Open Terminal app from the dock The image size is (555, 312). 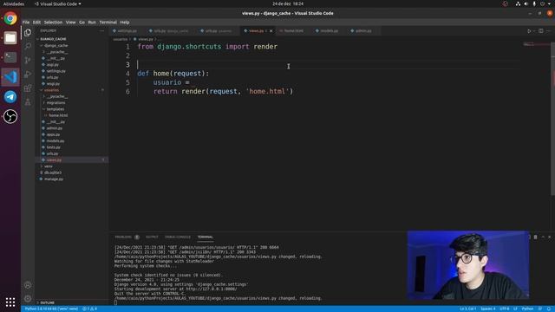(x=10, y=57)
